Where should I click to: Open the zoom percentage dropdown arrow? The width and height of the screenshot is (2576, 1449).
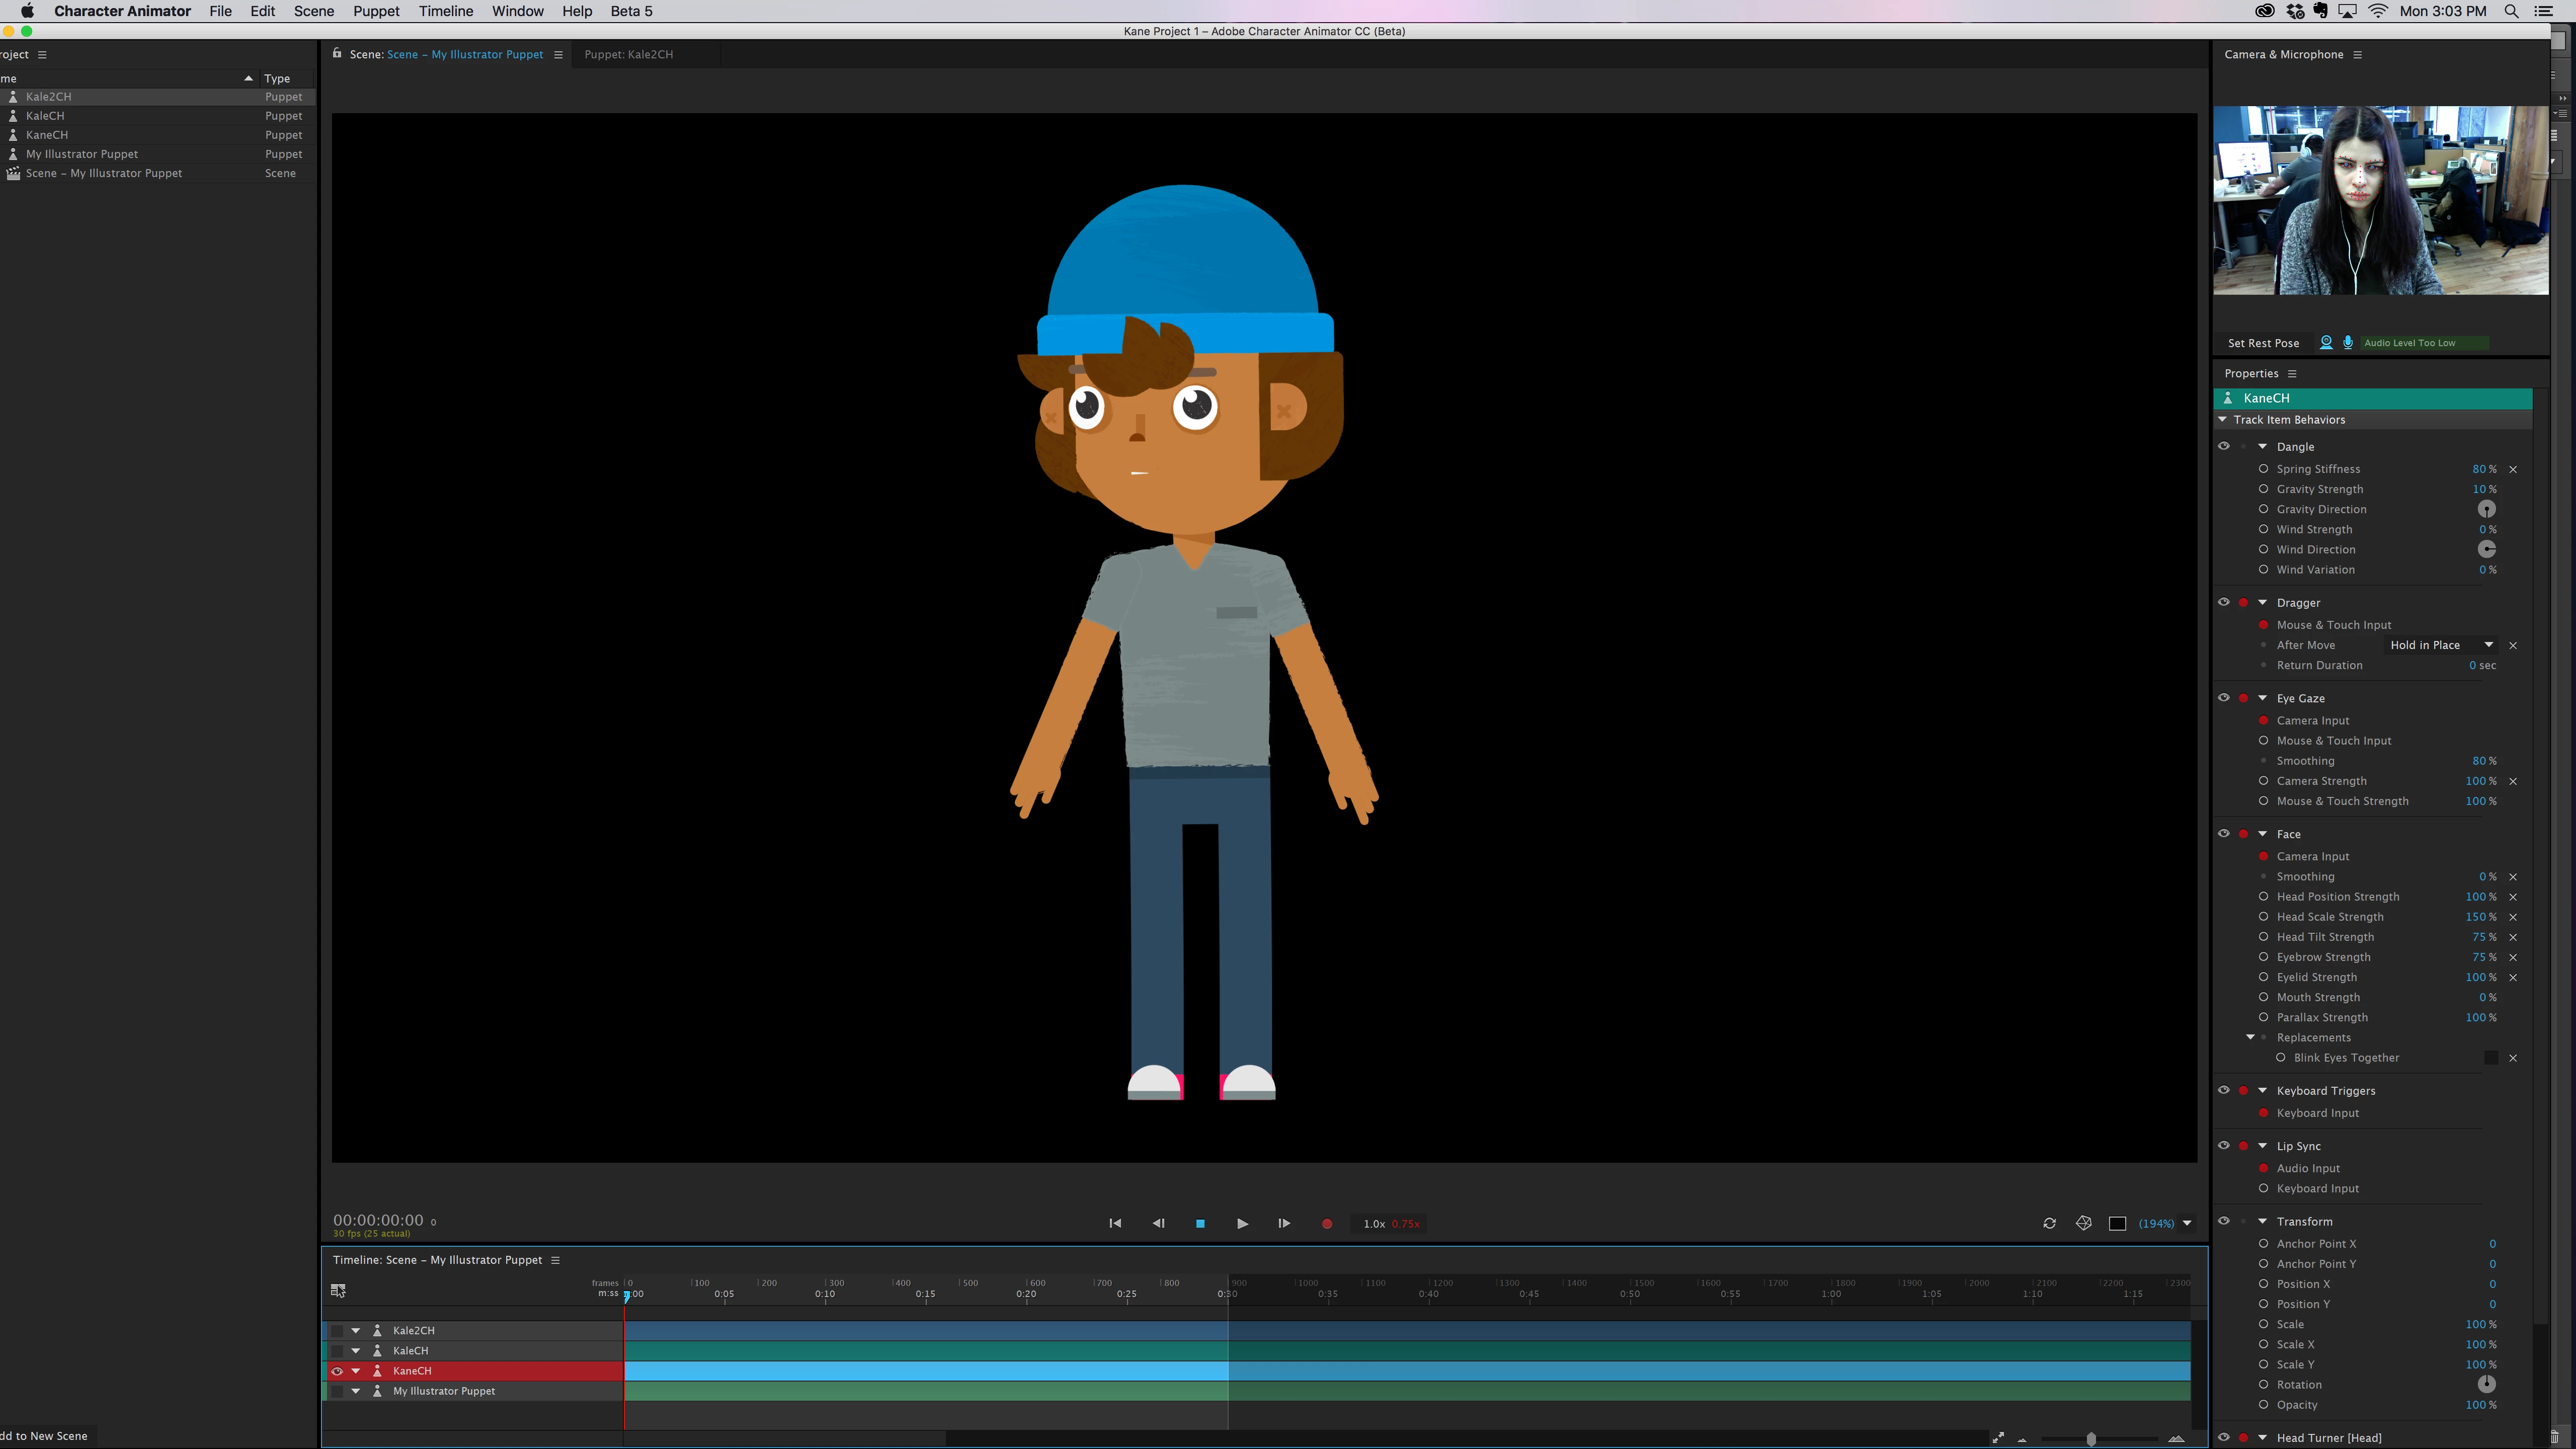point(2187,1224)
